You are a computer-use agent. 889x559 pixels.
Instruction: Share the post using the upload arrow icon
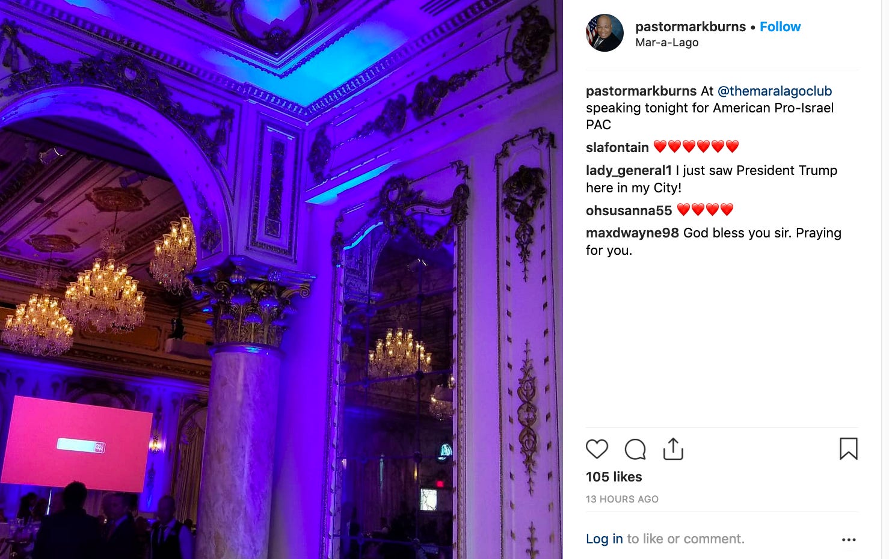(673, 449)
